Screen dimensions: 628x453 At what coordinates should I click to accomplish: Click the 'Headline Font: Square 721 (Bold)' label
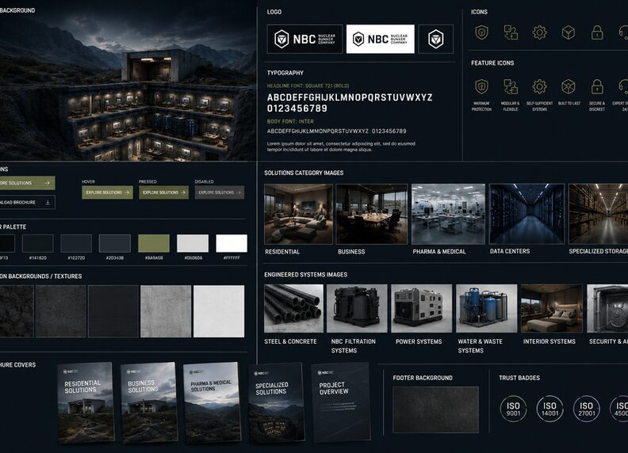[308, 86]
